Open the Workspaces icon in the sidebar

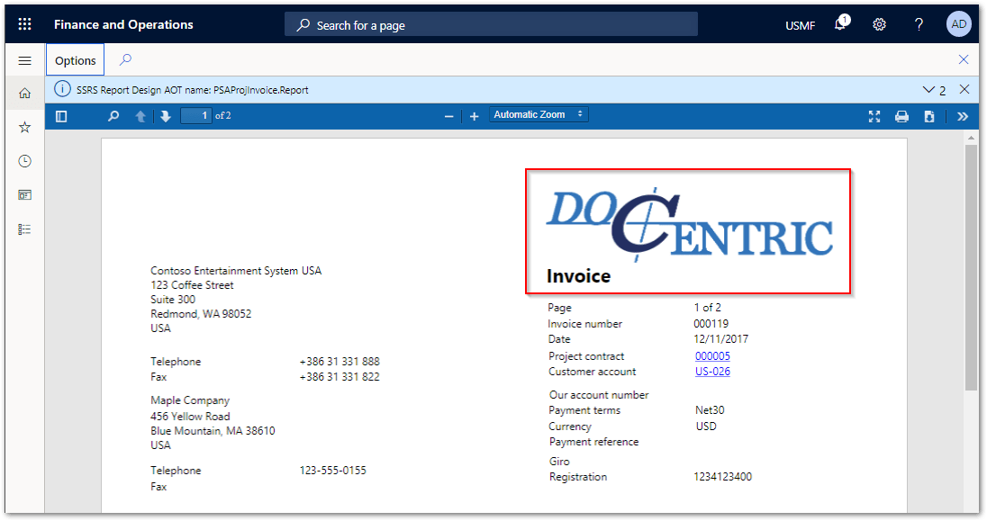coord(24,194)
